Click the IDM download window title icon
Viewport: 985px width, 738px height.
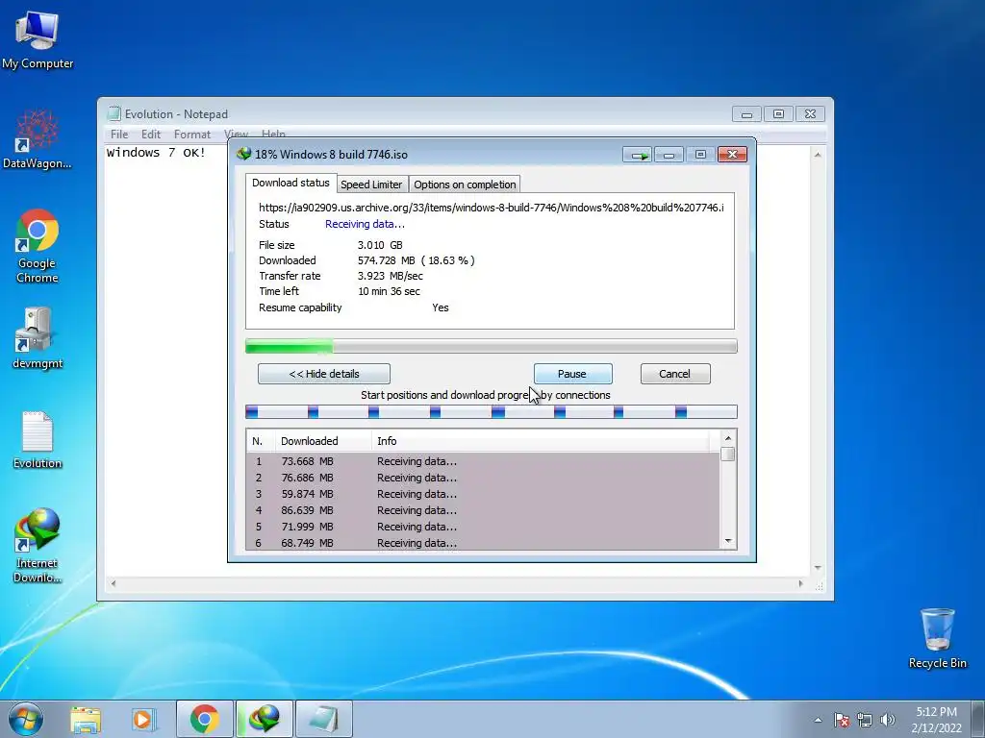[243, 154]
